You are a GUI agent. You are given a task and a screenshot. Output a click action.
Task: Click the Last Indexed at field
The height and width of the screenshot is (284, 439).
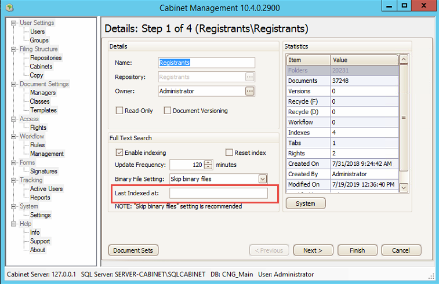click(219, 193)
